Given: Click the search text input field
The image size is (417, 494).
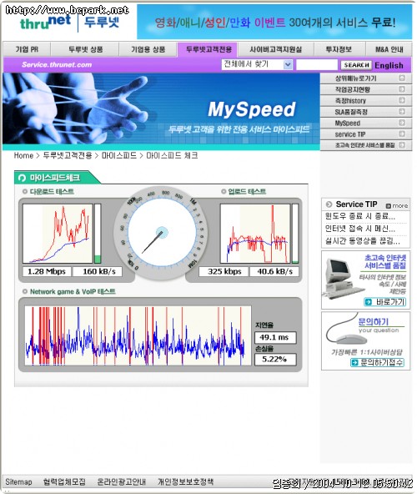Looking at the screenshot, I should [317, 65].
